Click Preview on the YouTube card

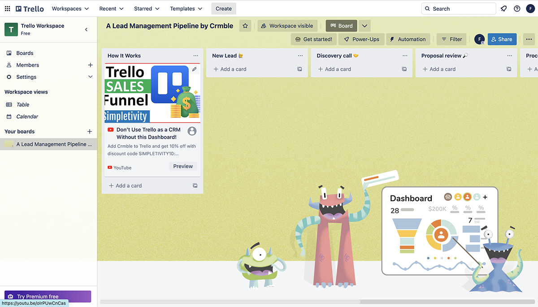tap(182, 166)
